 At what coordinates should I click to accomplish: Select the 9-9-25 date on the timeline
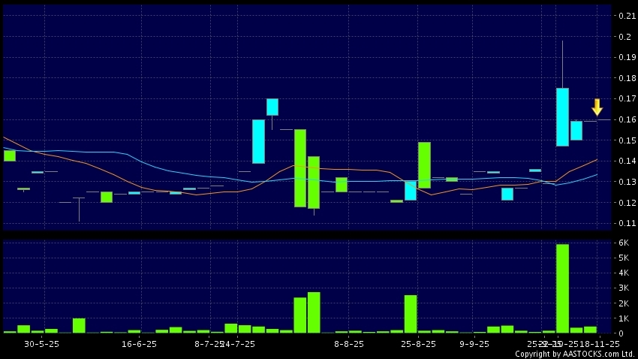[x=475, y=344]
